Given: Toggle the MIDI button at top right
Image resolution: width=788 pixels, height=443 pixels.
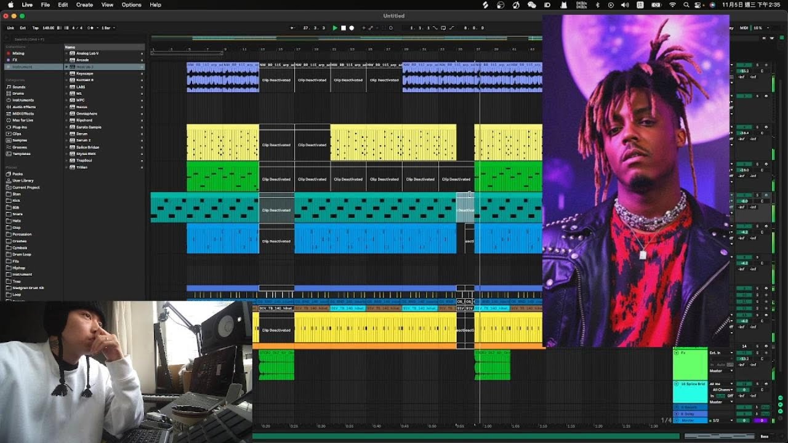Looking at the screenshot, I should (744, 28).
